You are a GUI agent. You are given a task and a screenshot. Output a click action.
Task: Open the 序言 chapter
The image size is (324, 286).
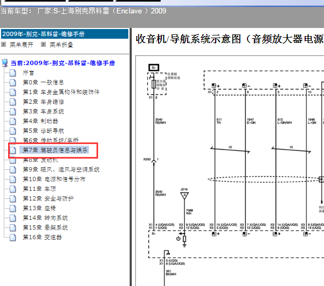pyautogui.click(x=29, y=73)
